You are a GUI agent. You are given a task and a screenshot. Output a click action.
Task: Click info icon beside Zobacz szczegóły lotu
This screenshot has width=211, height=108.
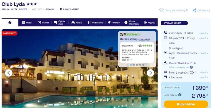tap(191, 67)
